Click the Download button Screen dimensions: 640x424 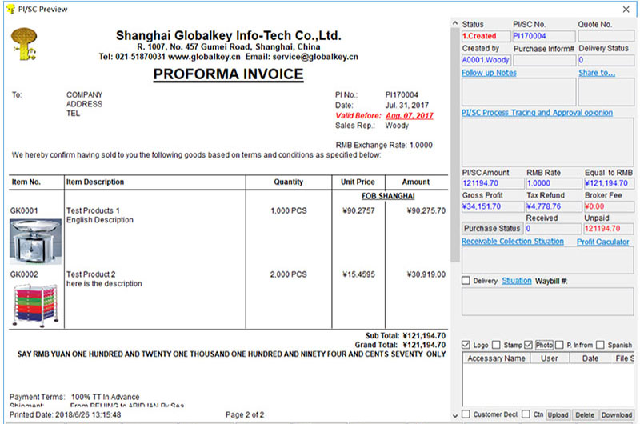coord(616,414)
